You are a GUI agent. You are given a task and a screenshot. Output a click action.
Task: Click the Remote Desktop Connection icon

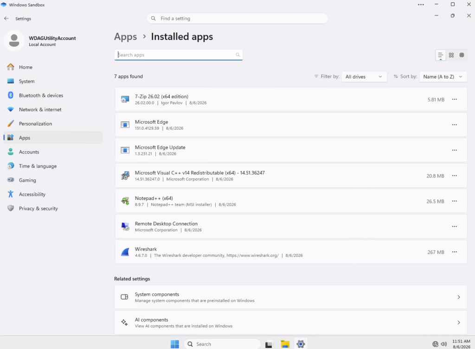coord(125,227)
